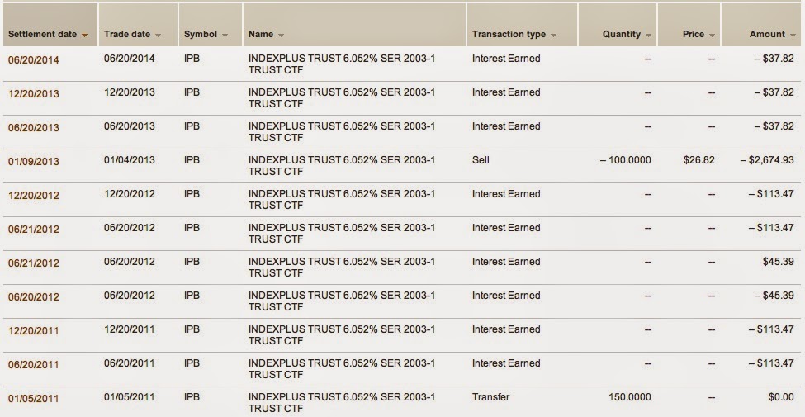The height and width of the screenshot is (417, 805).
Task: Select the Settlement date column header
Action: tap(50, 25)
